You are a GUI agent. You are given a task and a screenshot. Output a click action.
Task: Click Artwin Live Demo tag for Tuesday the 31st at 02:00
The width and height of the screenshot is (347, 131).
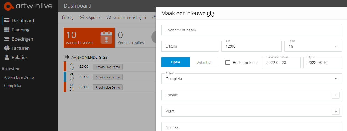tap(108, 87)
